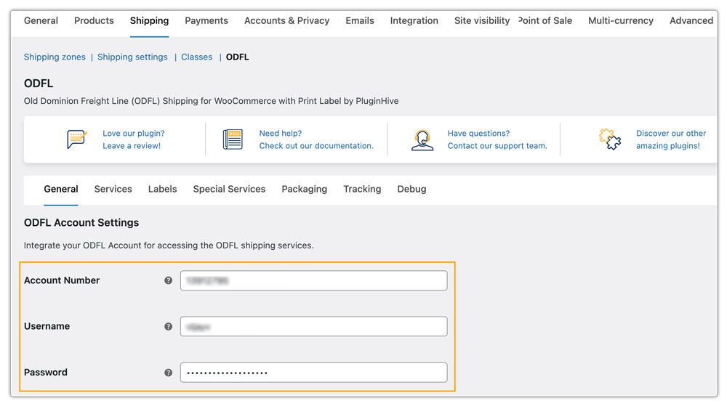Viewport: 727px width, 406px height.
Task: Go to Shipping zones link
Action: coord(55,57)
